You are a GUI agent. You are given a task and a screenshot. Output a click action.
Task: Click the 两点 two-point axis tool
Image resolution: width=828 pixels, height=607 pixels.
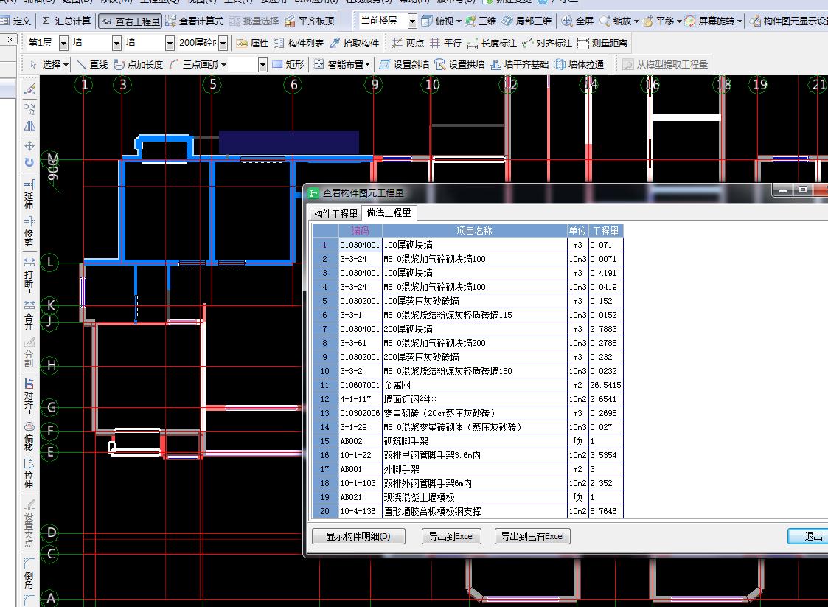coord(408,43)
